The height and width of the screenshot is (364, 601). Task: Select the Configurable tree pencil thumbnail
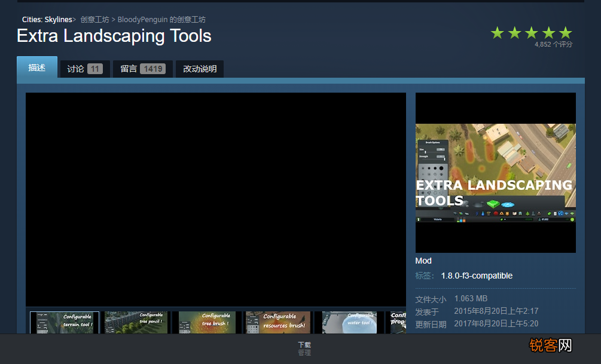click(137, 323)
